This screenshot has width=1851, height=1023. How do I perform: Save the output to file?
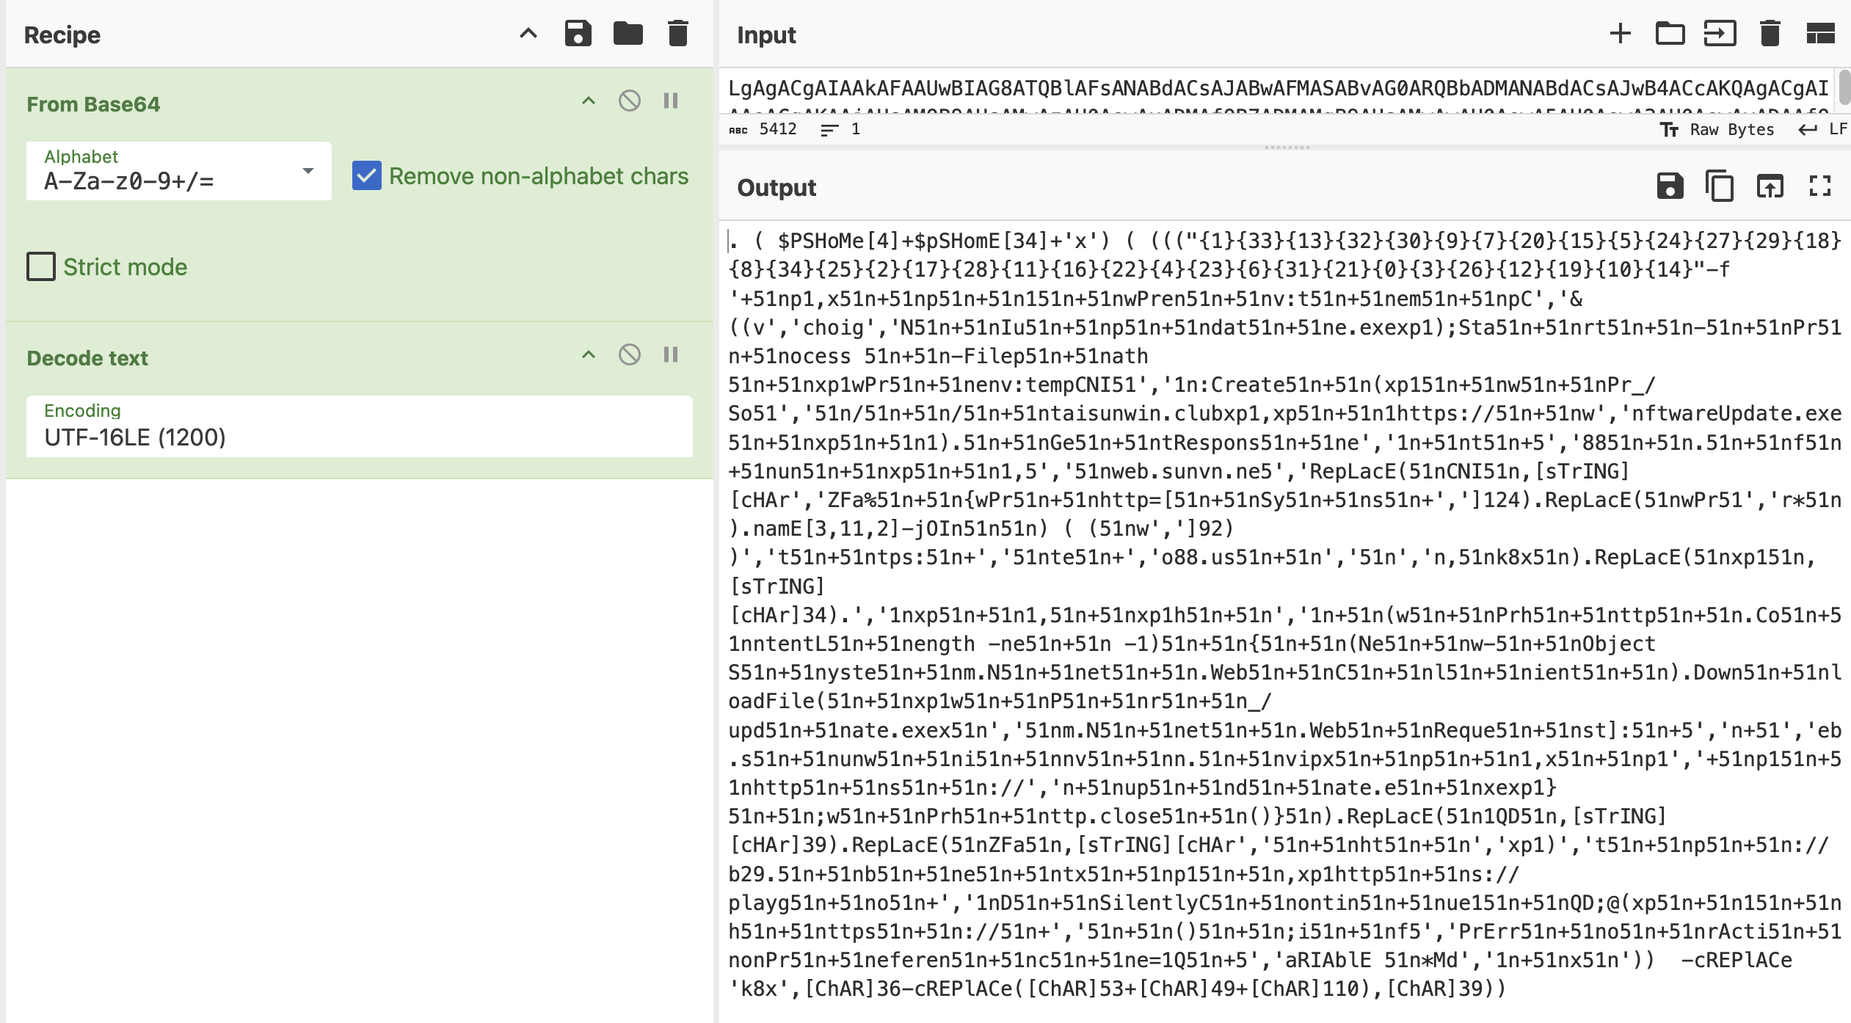1670,186
